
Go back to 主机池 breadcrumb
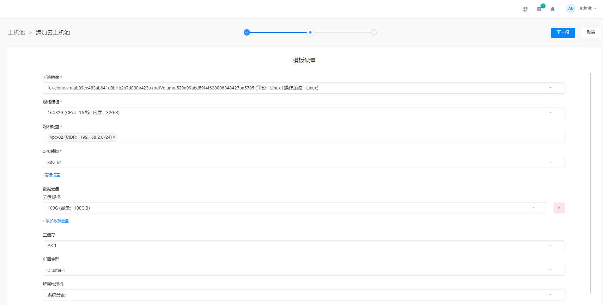[x=16, y=33]
